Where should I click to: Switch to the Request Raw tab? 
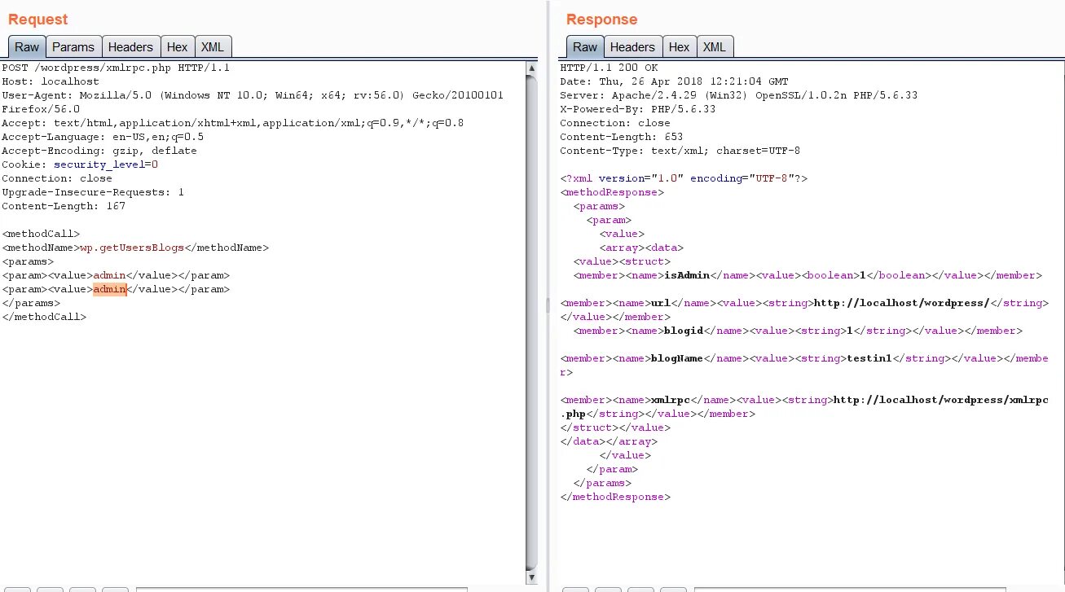27,46
